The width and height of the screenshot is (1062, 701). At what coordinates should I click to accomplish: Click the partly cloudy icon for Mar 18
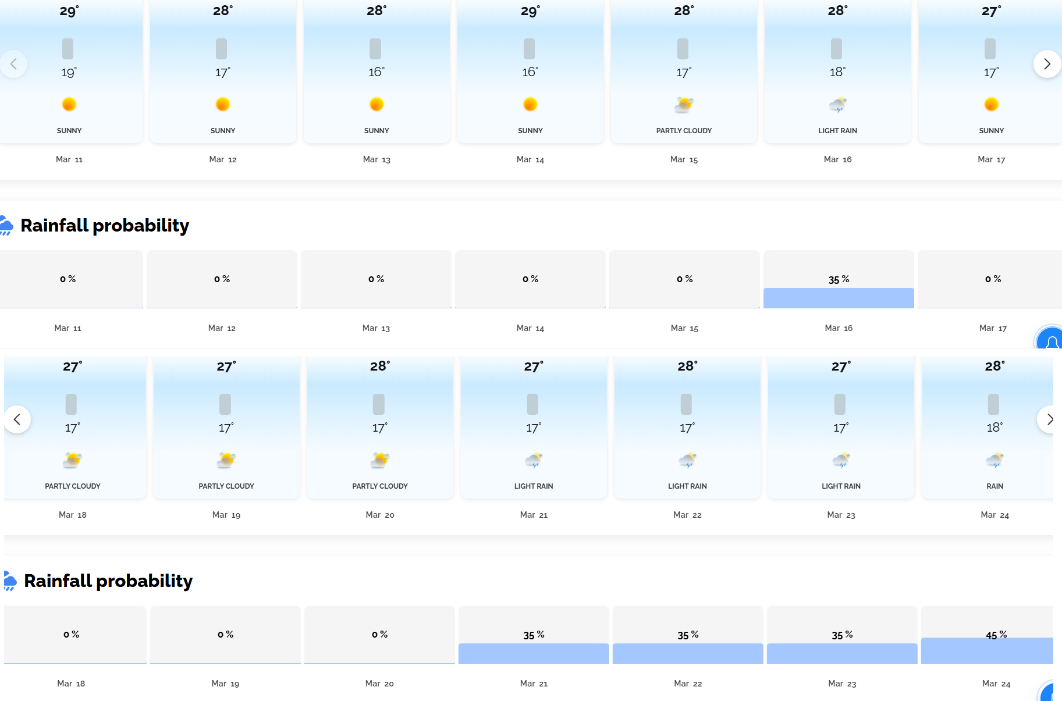73,460
